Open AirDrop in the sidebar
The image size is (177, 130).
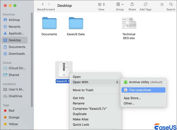15,20
